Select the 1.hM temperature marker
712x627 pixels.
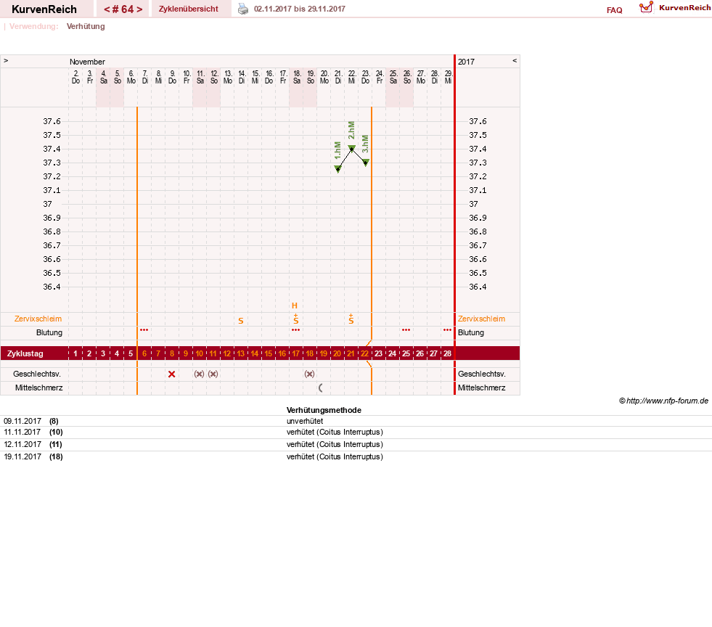point(337,169)
